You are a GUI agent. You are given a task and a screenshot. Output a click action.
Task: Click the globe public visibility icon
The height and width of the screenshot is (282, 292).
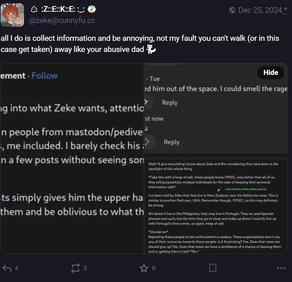tap(232, 10)
